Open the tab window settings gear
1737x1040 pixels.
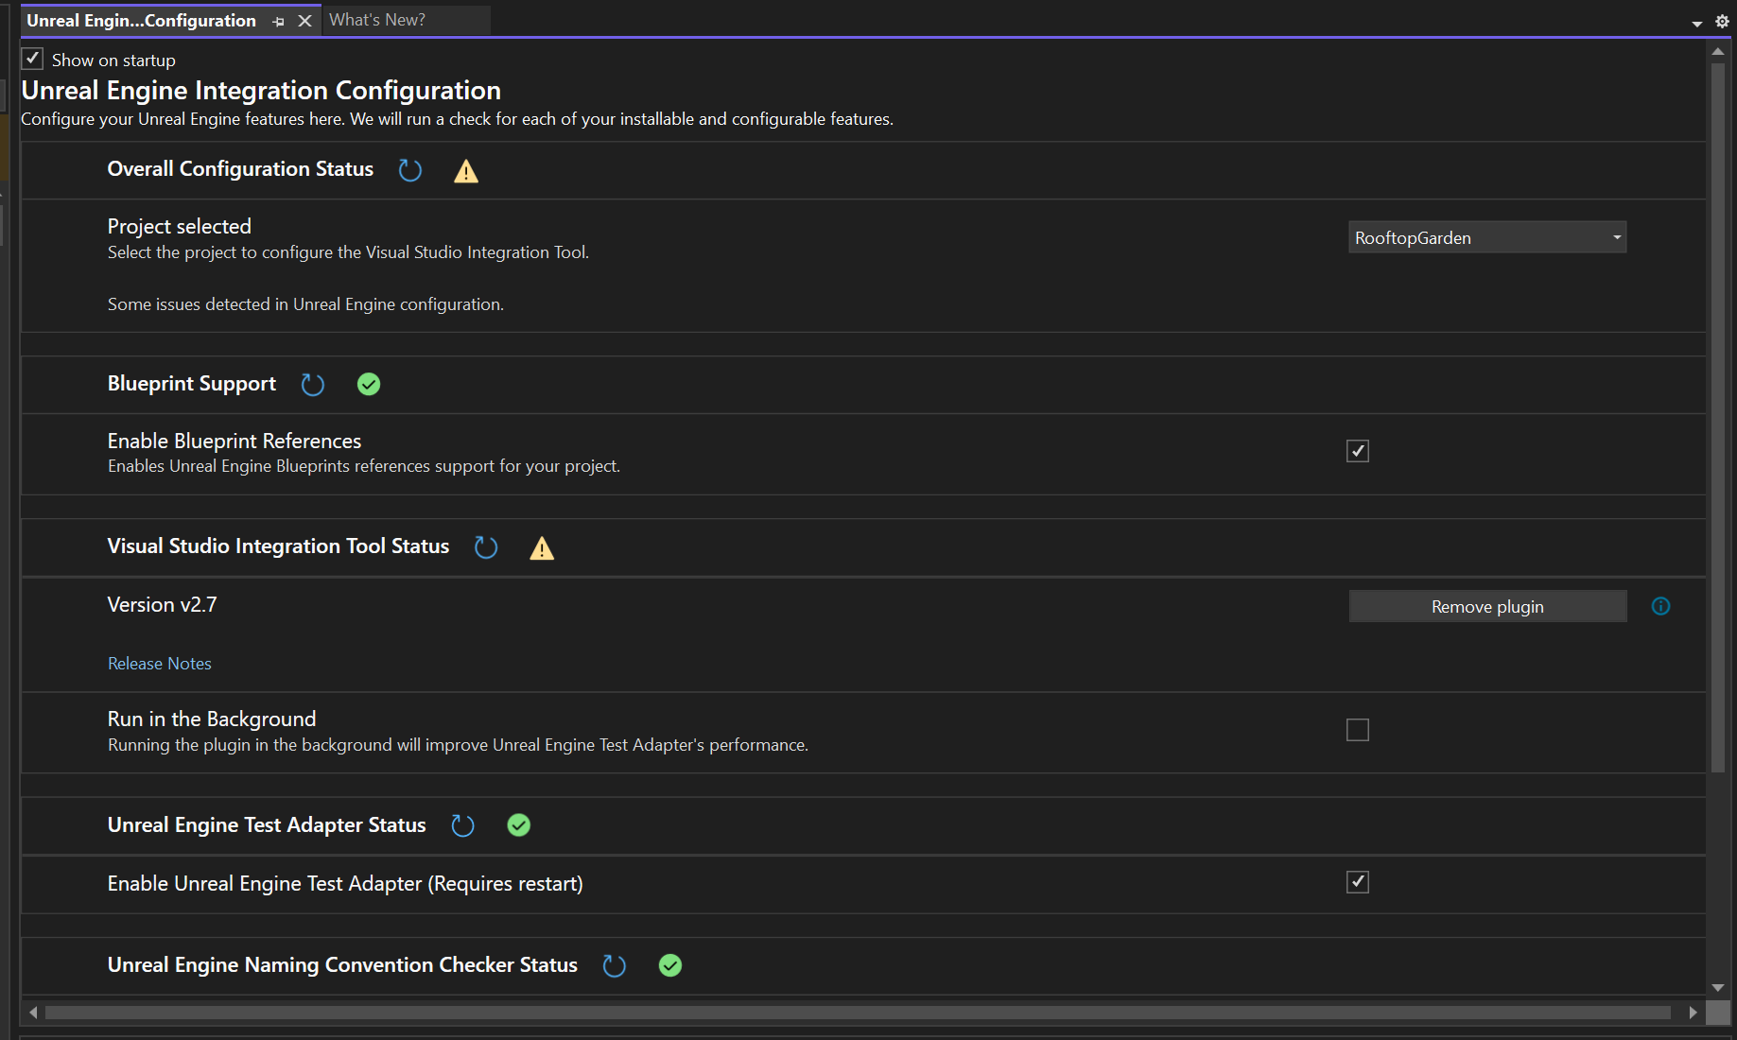(x=1722, y=21)
